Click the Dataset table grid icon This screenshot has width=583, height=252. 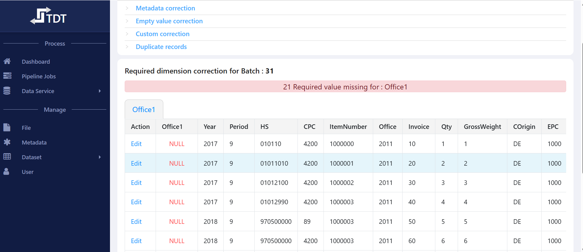[7, 157]
